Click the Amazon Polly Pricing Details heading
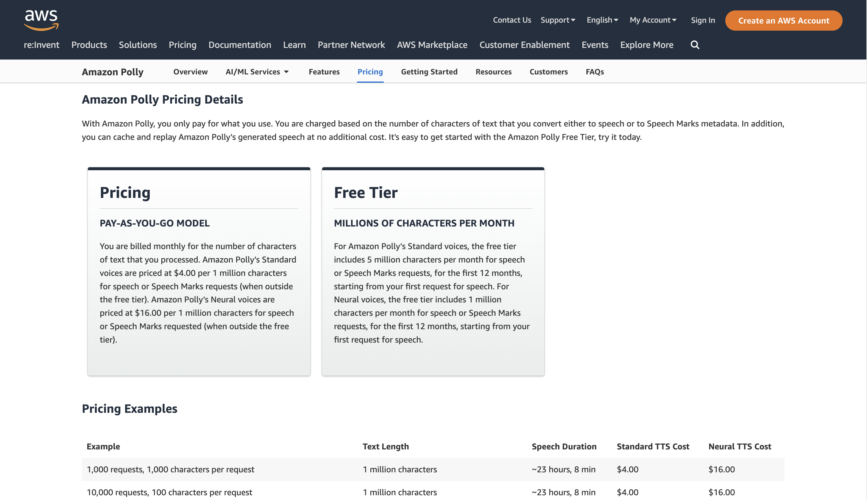 pyautogui.click(x=163, y=100)
